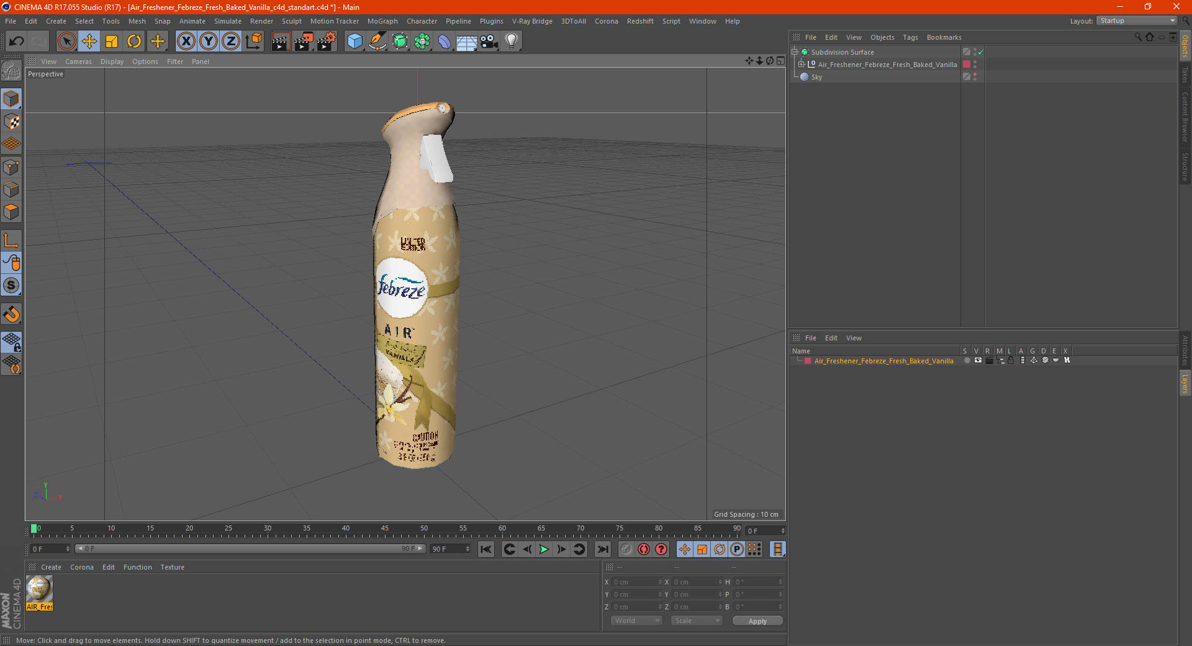Add a Light object

(x=512, y=42)
